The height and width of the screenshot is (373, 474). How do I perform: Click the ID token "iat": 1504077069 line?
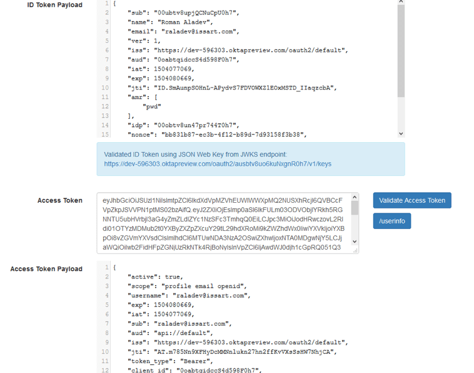pyautogui.click(x=161, y=69)
